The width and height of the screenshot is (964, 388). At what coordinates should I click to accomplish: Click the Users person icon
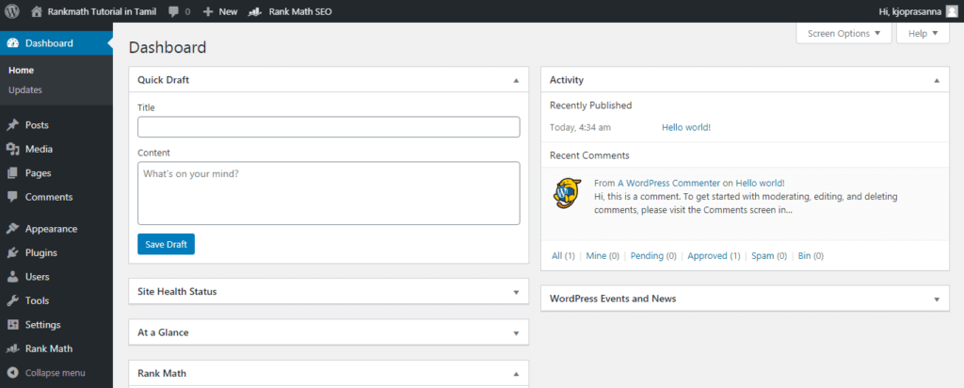(x=12, y=277)
